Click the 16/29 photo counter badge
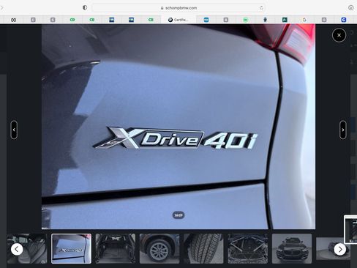The image size is (357, 268). click(x=178, y=215)
